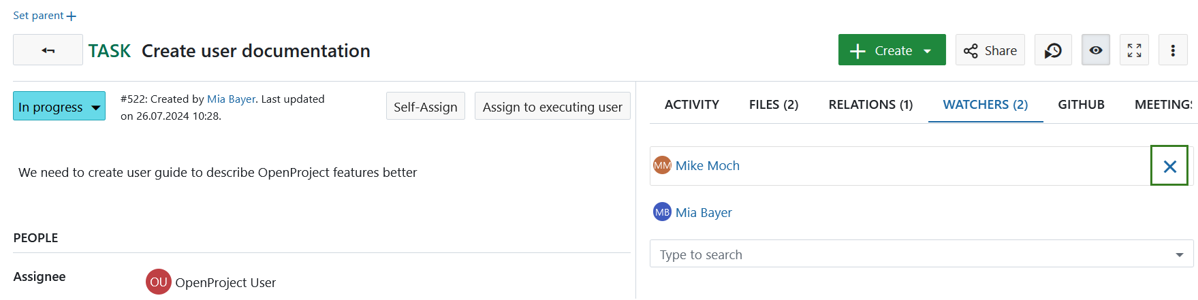
Task: Open the three-dot more menu
Action: 1173,50
